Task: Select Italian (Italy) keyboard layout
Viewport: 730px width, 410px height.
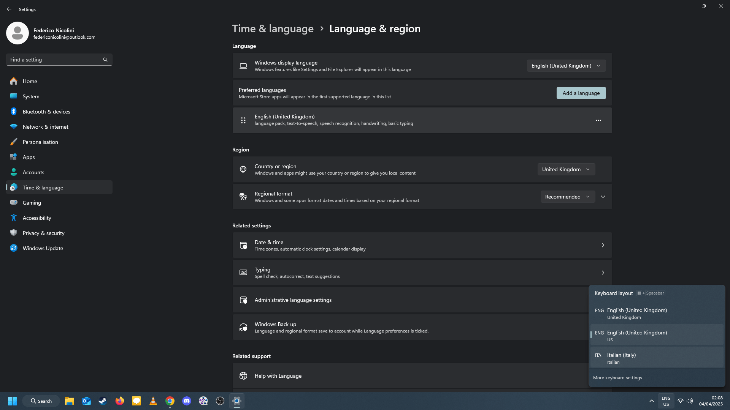Action: pyautogui.click(x=656, y=358)
